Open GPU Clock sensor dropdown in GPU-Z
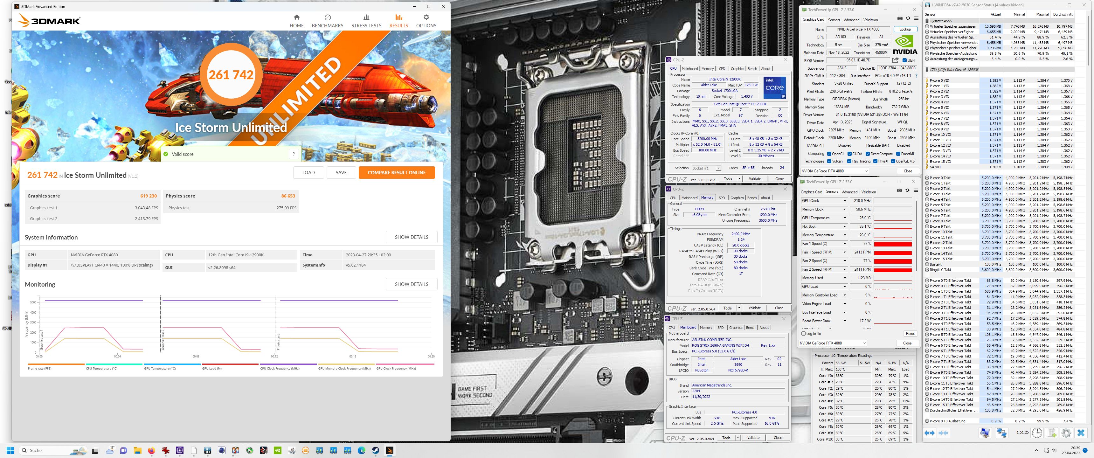The height and width of the screenshot is (458, 1094). point(844,201)
